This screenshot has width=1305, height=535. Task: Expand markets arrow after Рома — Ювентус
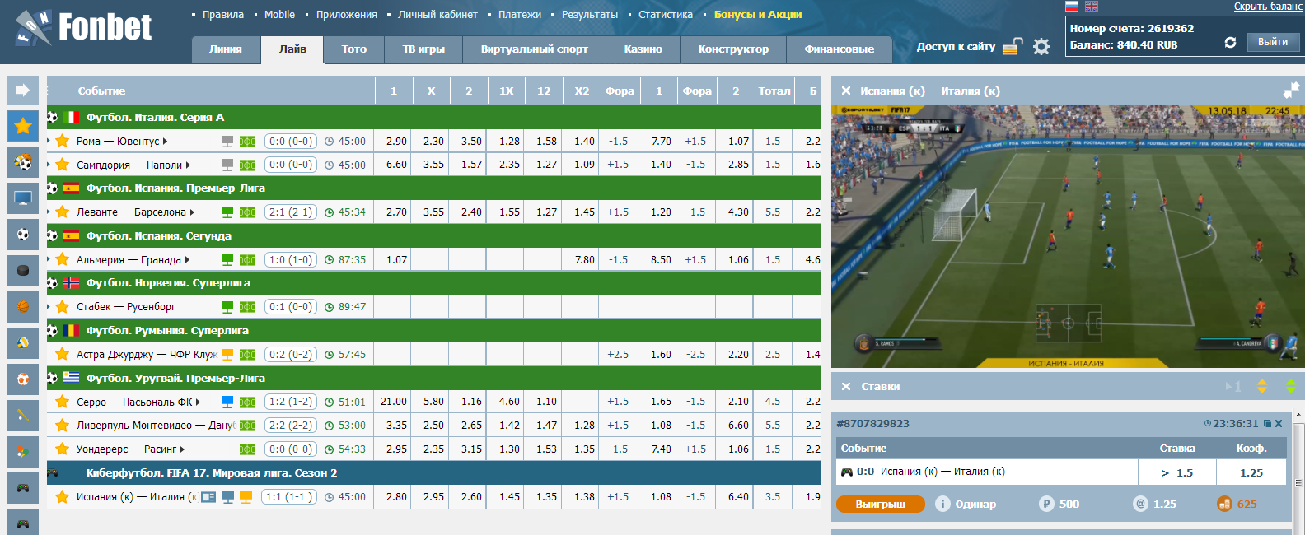coord(165,142)
